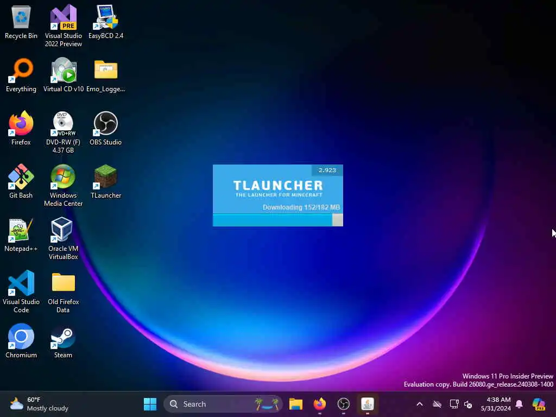Open the Copilot Preview icon
The width and height of the screenshot is (556, 417).
click(539, 404)
